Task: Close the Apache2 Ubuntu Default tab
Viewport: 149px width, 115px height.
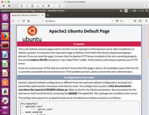Action: click(x=42, y=15)
